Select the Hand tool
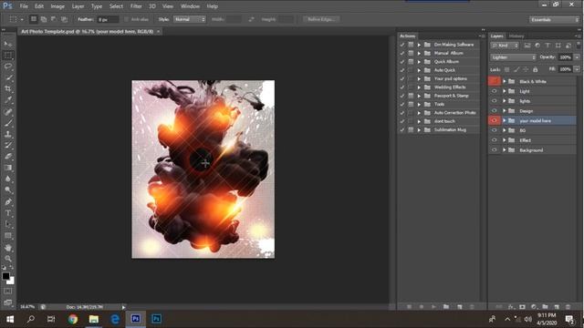584x328 pixels. 8,247
